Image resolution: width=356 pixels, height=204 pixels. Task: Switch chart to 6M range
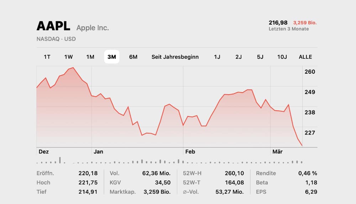click(x=133, y=57)
